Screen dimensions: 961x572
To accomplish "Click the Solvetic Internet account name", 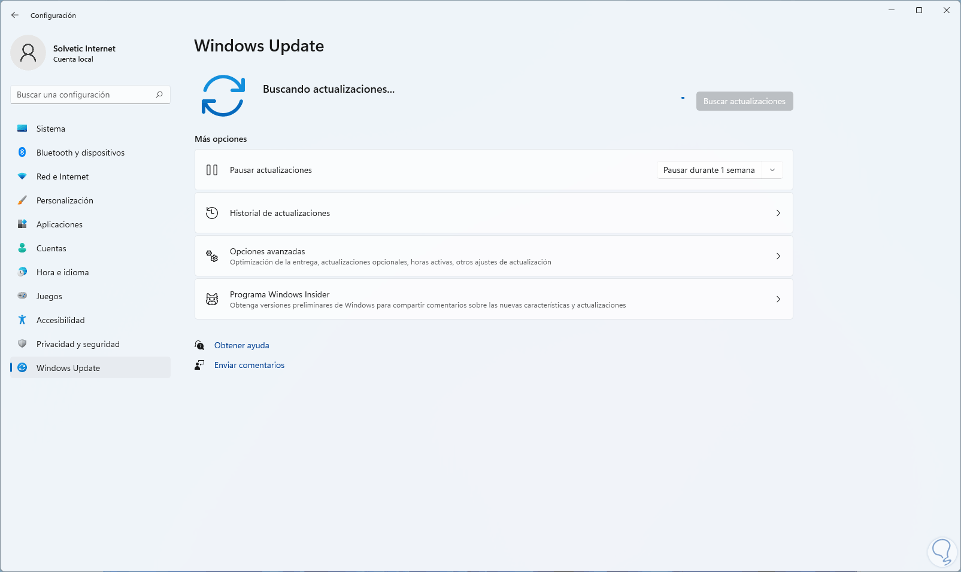I will pyautogui.click(x=84, y=48).
